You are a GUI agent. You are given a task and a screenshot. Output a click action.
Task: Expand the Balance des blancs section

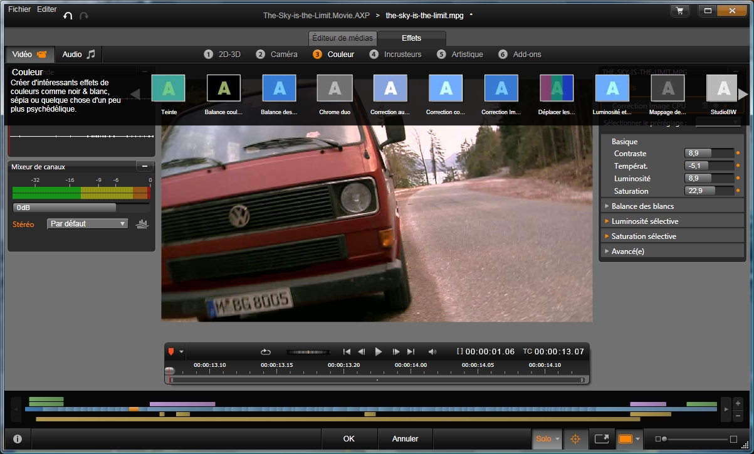pos(672,206)
